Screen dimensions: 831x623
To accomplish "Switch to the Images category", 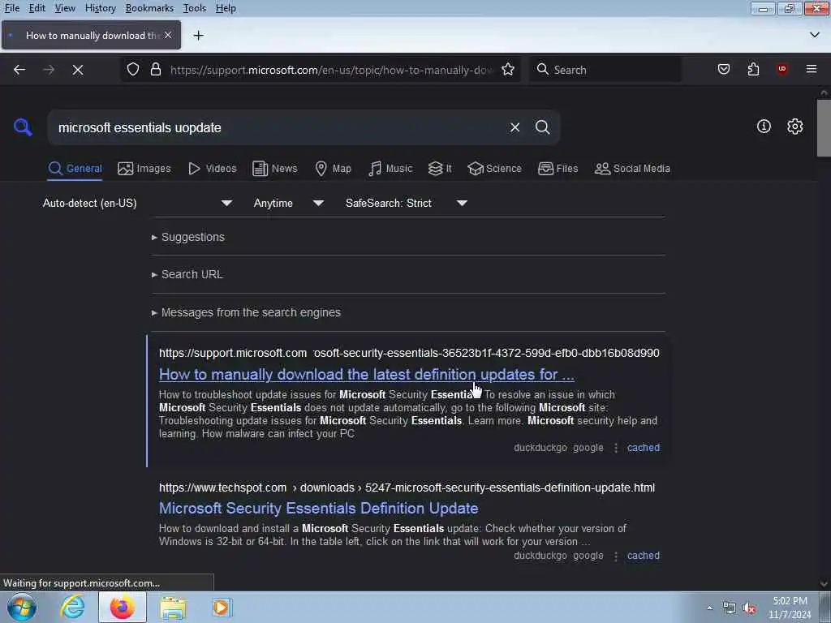I will click(x=144, y=169).
